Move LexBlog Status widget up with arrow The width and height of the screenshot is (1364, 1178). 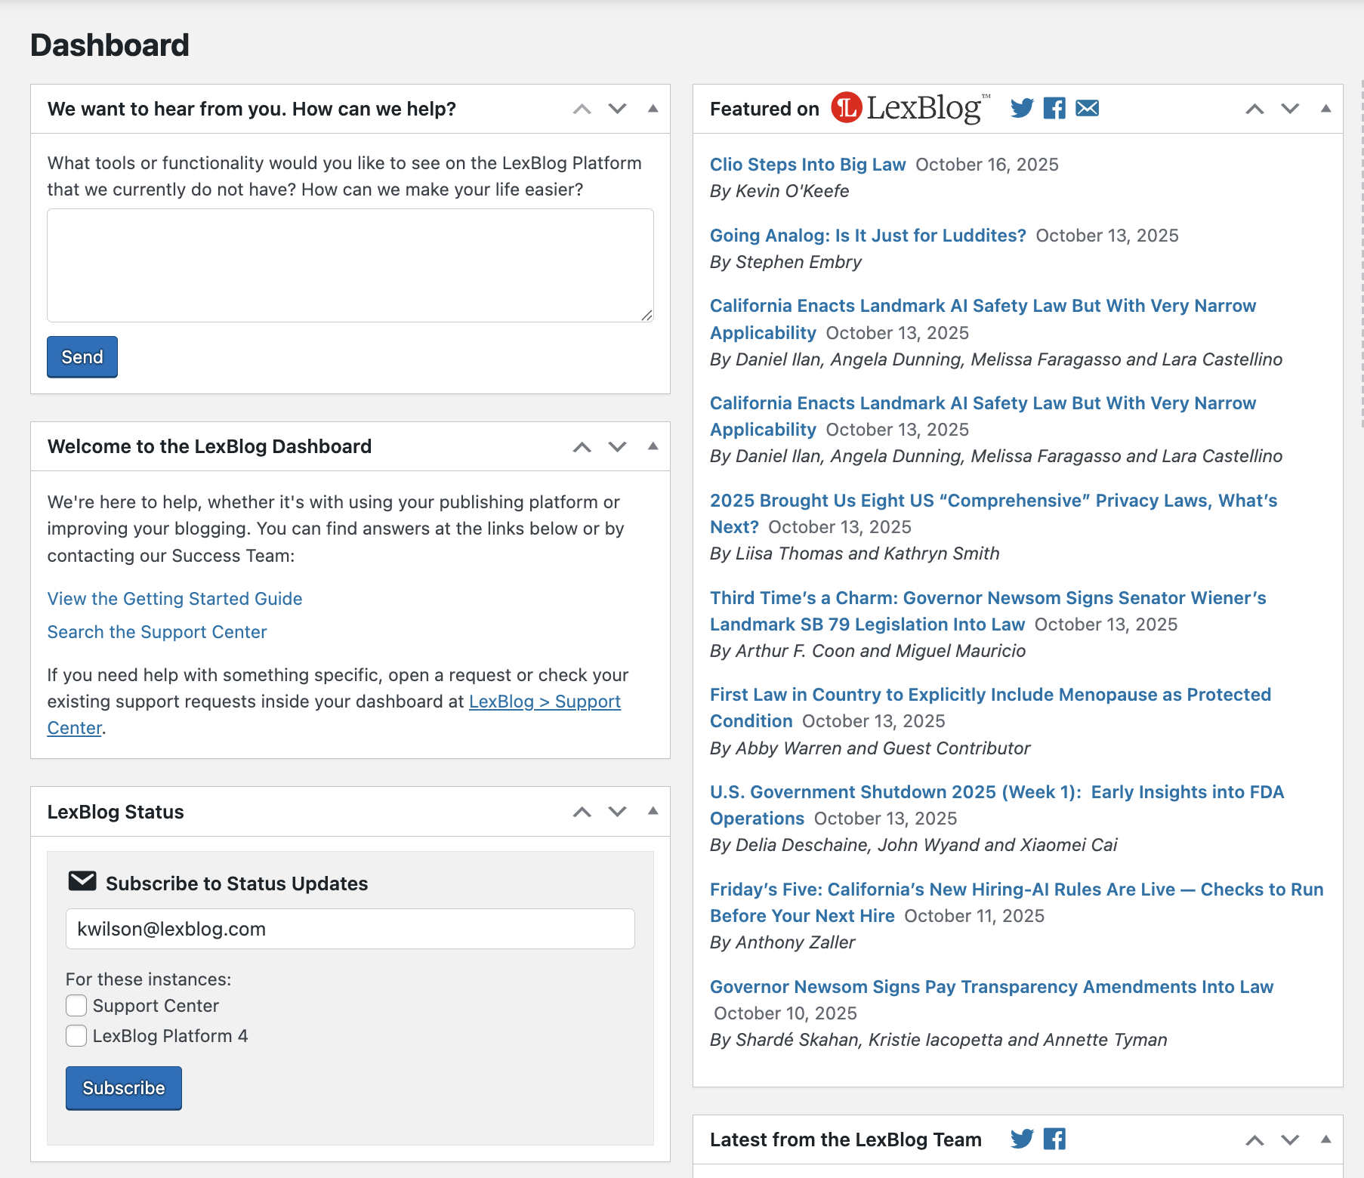pyautogui.click(x=582, y=812)
